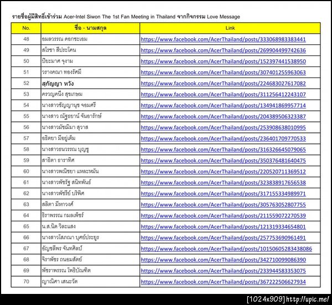The height and width of the screenshot is (305, 332).
Task: Click the name in row 61
Action: pos(66,182)
